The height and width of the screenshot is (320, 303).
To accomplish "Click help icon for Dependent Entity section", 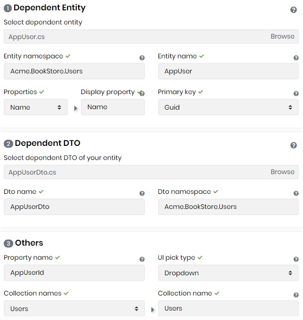I will point(294,10).
